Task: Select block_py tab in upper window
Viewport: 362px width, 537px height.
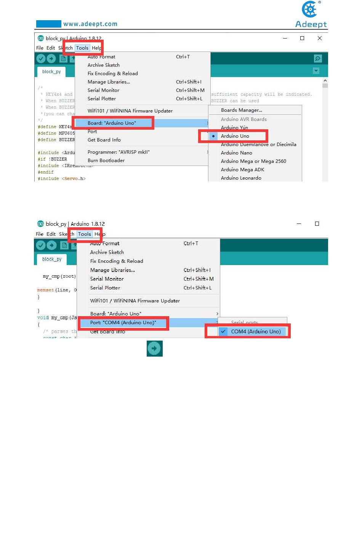Action: pyautogui.click(x=51, y=72)
